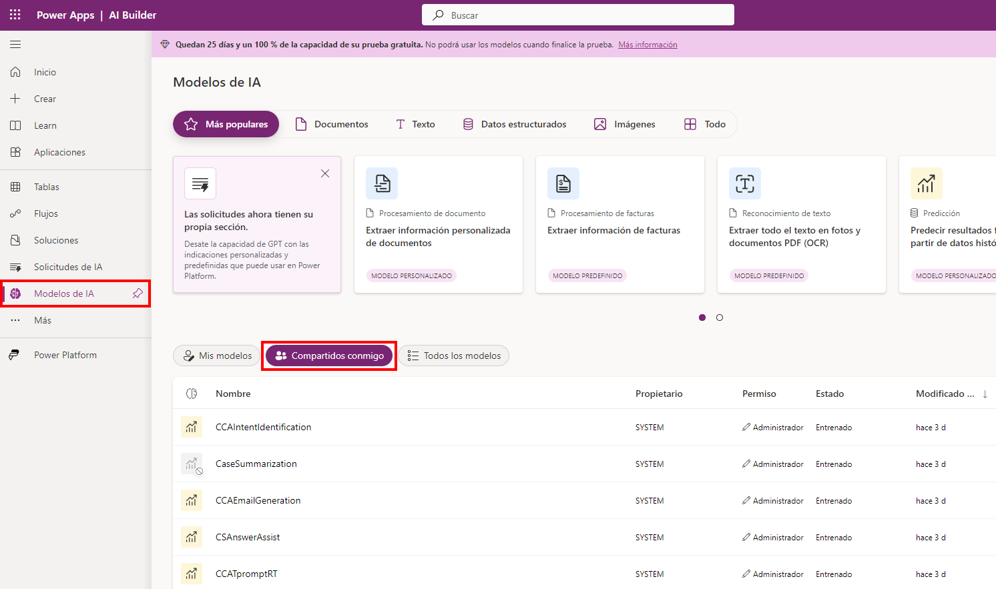Click the text recognition card icon

[745, 183]
